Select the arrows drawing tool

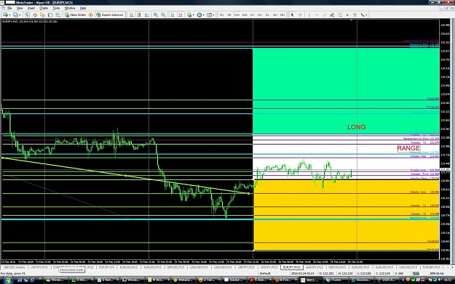pos(363,15)
